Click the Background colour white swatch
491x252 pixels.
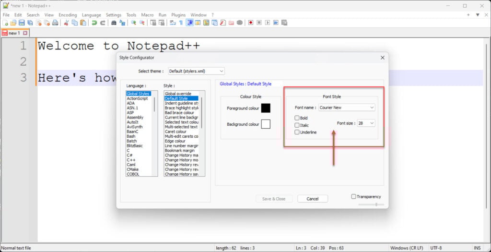click(x=266, y=124)
